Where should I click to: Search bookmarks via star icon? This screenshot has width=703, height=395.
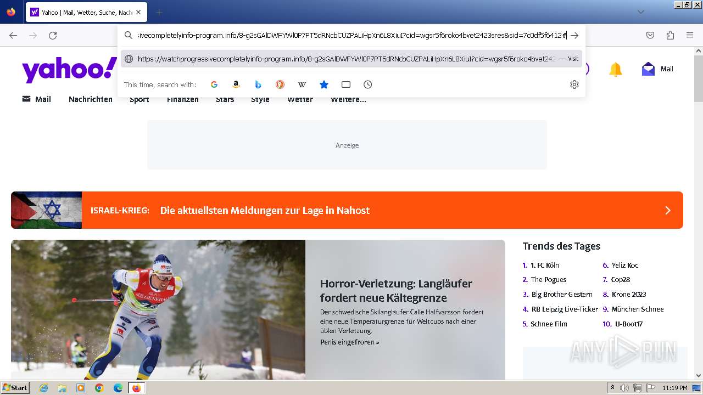tap(324, 84)
